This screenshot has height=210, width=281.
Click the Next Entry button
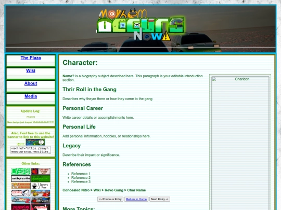tap(160, 199)
